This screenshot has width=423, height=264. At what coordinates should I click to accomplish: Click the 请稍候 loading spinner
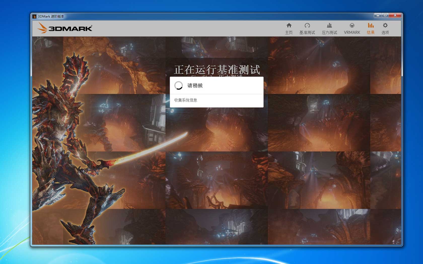click(179, 85)
